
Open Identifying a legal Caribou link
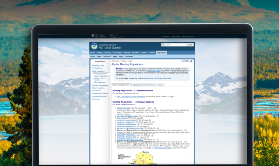(x=126, y=120)
